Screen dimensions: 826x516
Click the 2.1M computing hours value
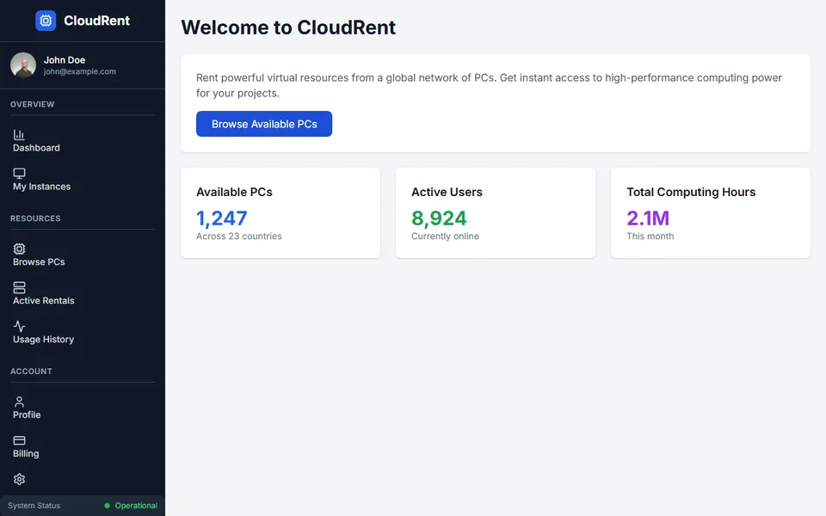[648, 218]
